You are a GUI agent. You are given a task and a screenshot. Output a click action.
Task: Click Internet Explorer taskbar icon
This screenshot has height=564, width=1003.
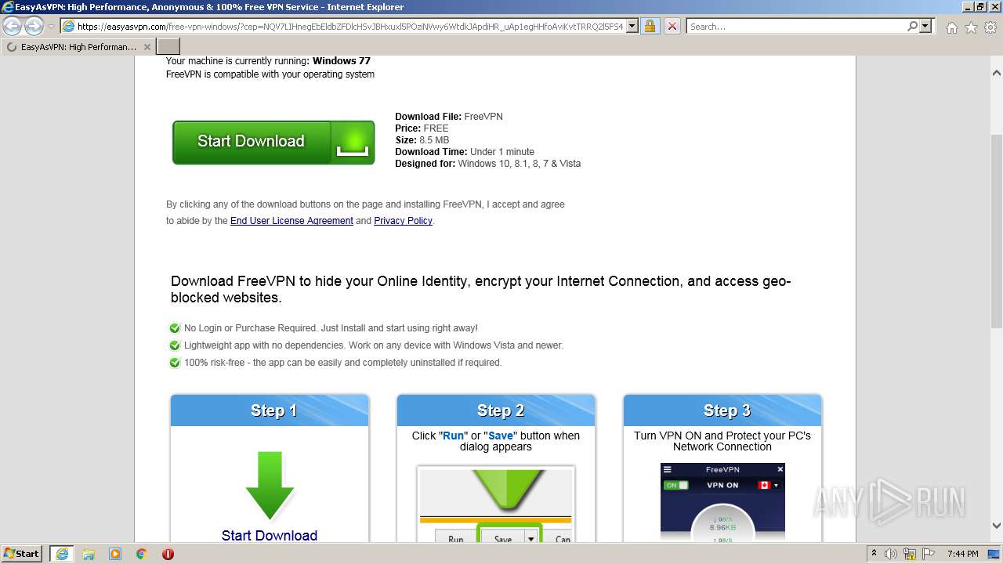tap(61, 554)
